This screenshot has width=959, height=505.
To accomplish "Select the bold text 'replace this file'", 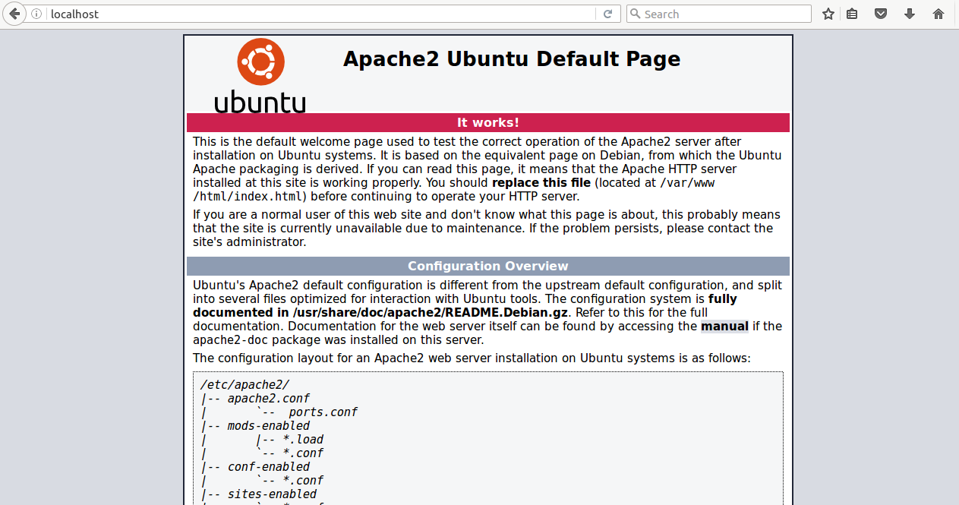I will point(541,183).
